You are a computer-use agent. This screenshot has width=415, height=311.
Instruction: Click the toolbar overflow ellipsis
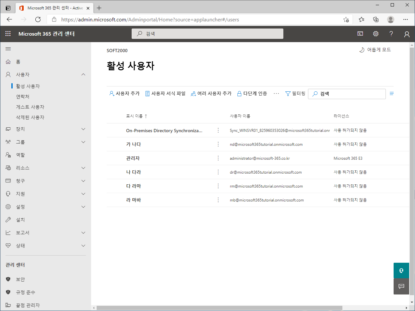(276, 94)
